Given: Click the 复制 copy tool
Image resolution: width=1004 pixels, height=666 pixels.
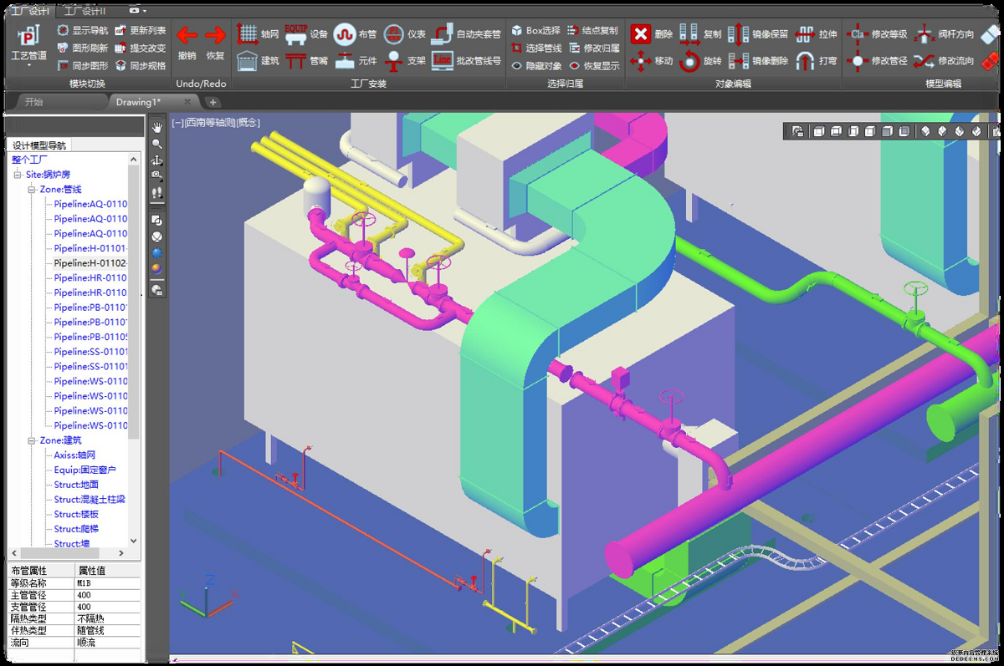Looking at the screenshot, I should (699, 34).
